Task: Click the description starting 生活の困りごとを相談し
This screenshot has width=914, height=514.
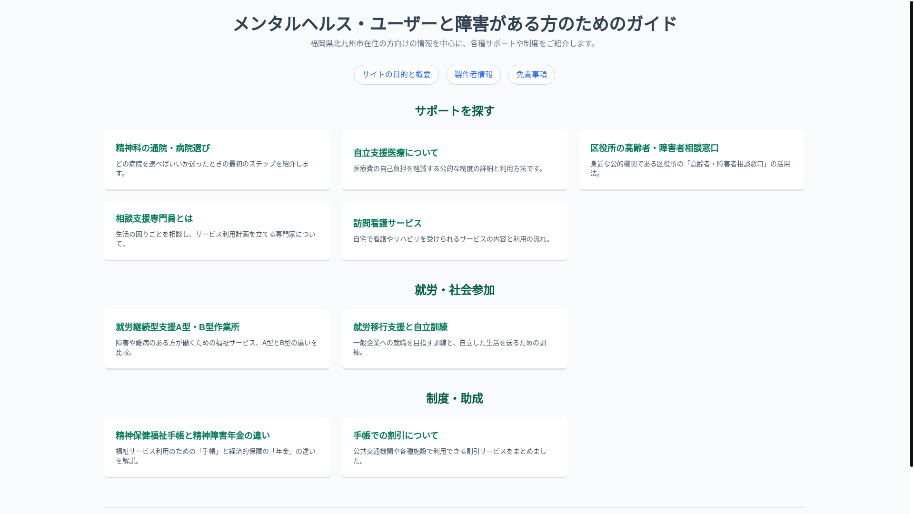Action: click(x=216, y=239)
